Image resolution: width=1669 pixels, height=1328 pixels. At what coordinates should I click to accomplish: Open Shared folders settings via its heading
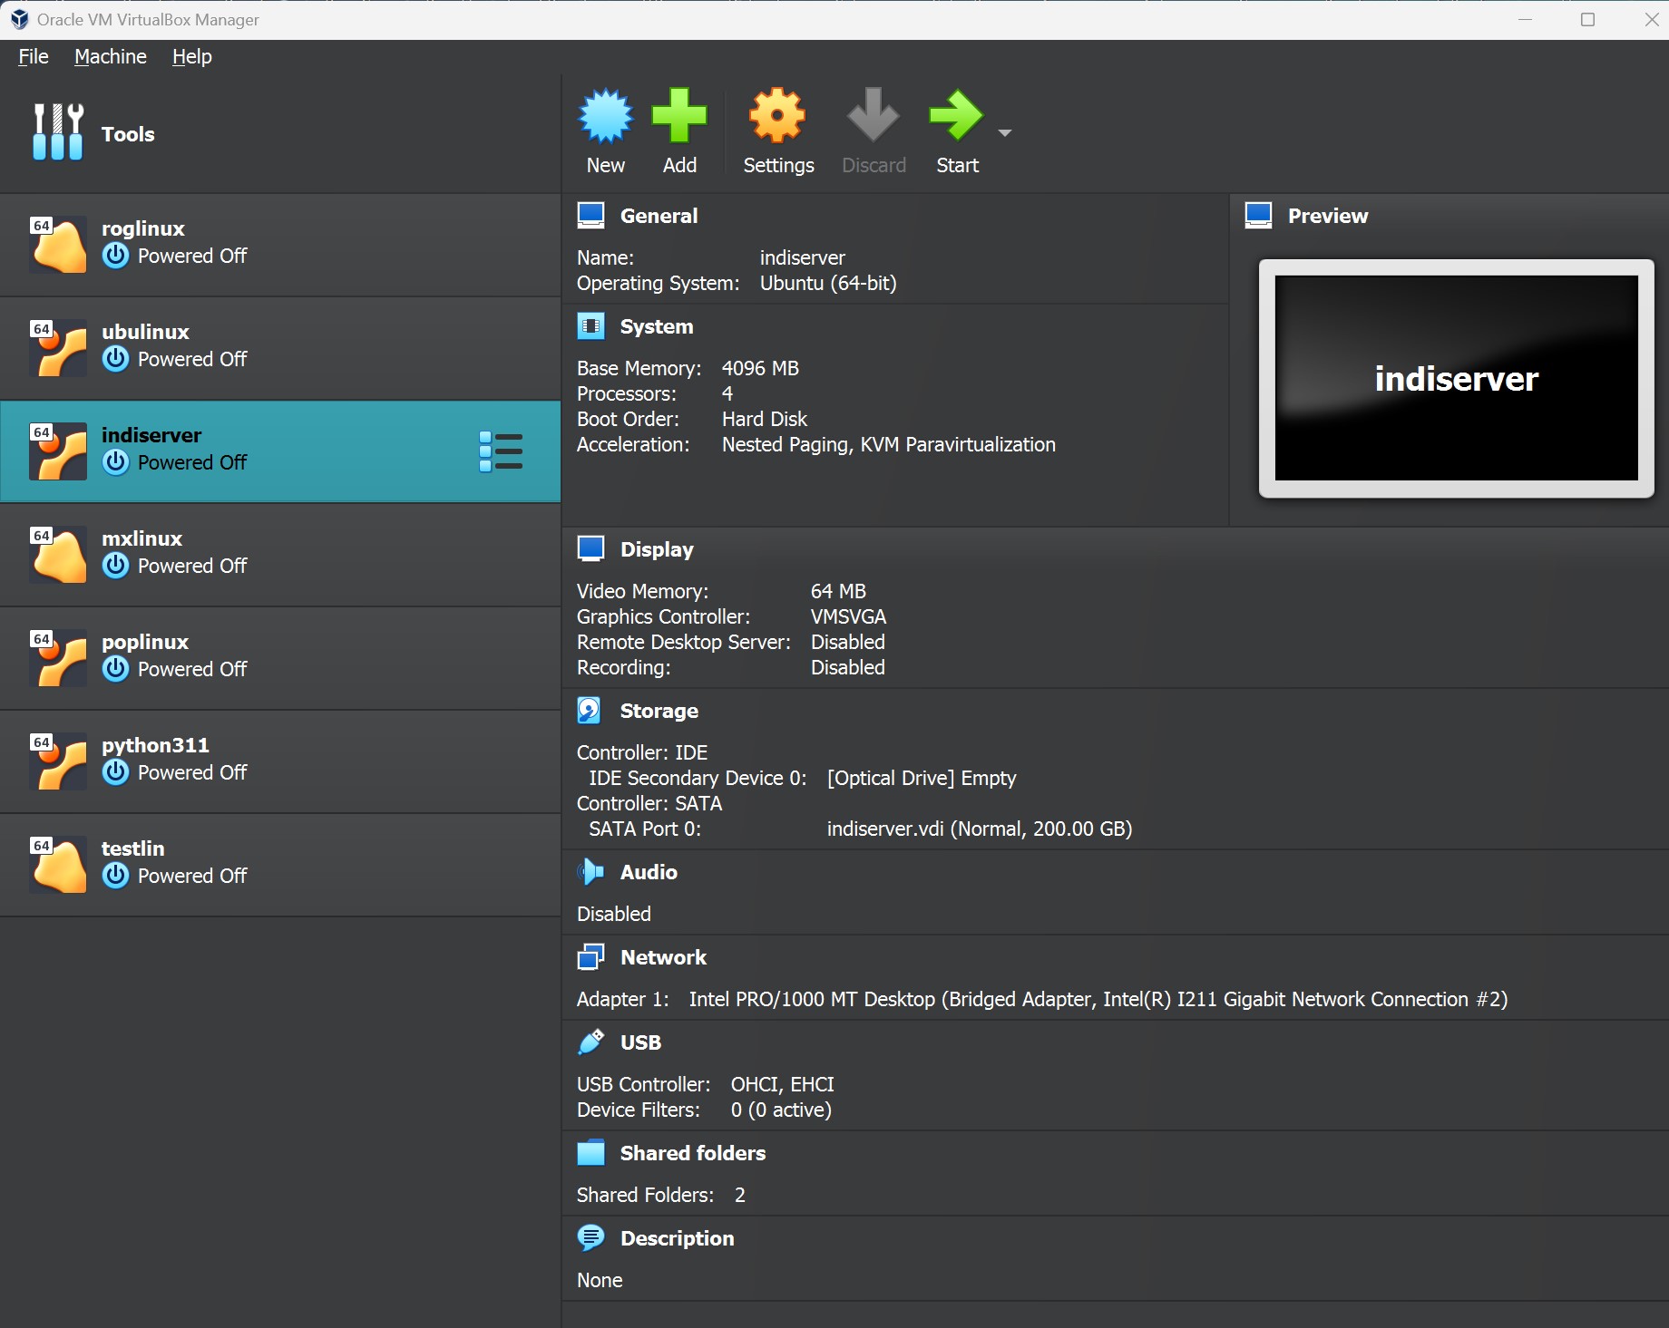click(693, 1153)
